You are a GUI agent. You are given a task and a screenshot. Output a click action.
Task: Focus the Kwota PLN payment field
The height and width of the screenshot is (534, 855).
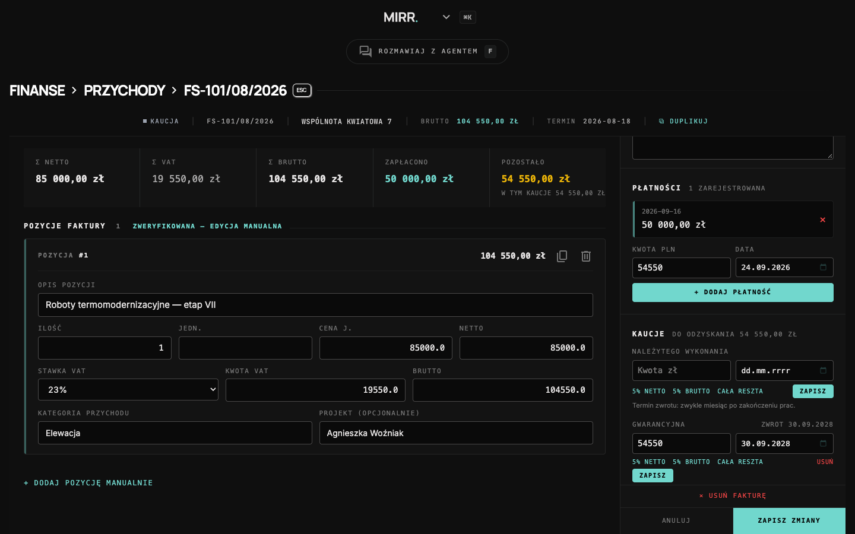pyautogui.click(x=682, y=268)
